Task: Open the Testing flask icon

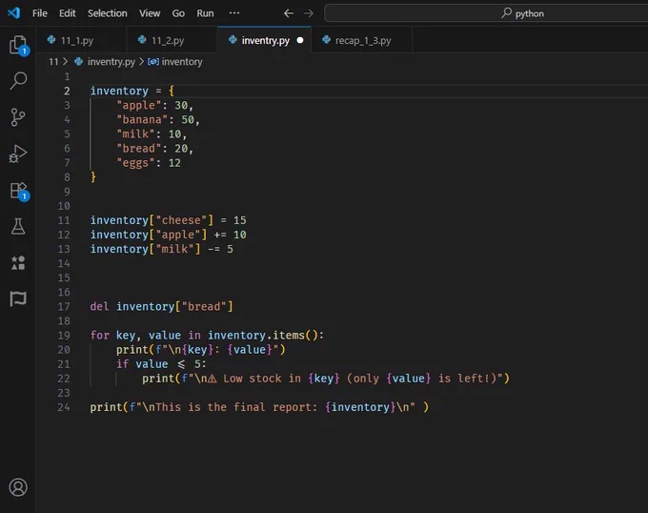Action: (x=17, y=226)
